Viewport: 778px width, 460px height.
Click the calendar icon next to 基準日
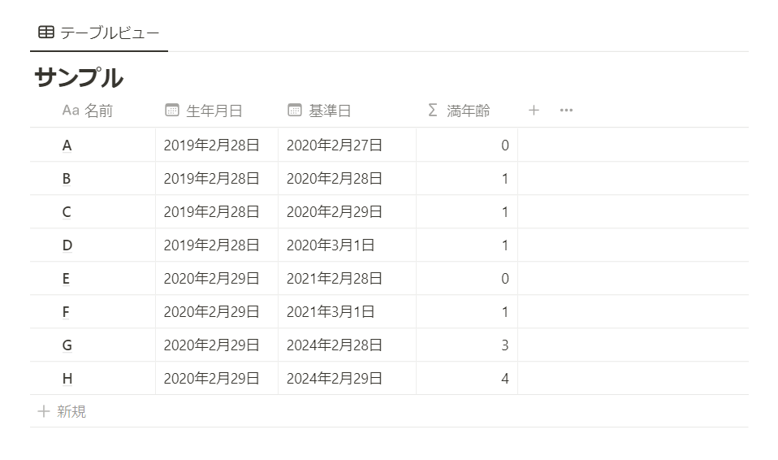pyautogui.click(x=294, y=110)
